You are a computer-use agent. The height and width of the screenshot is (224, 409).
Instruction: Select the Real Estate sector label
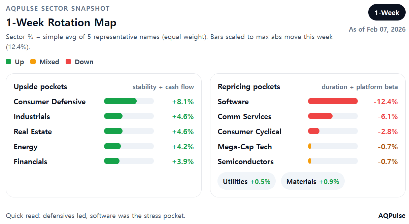(x=33, y=132)
